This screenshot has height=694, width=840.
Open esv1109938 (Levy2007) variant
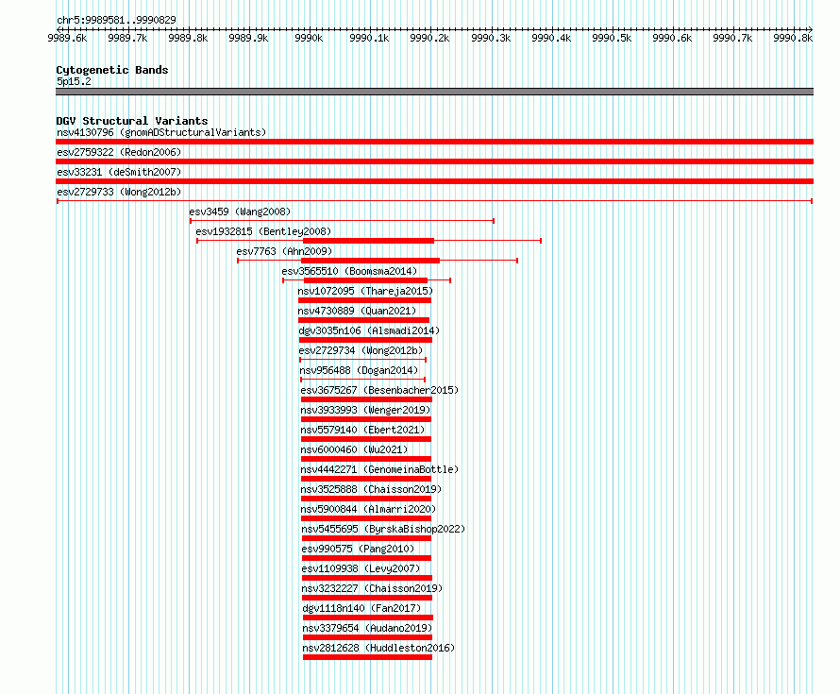(x=361, y=568)
